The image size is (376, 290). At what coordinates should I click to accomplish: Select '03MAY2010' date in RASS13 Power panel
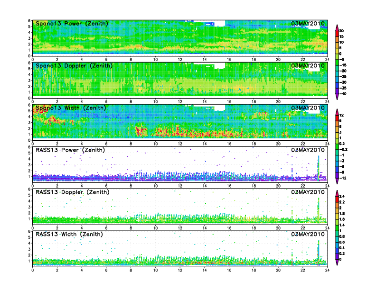pyautogui.click(x=308, y=150)
